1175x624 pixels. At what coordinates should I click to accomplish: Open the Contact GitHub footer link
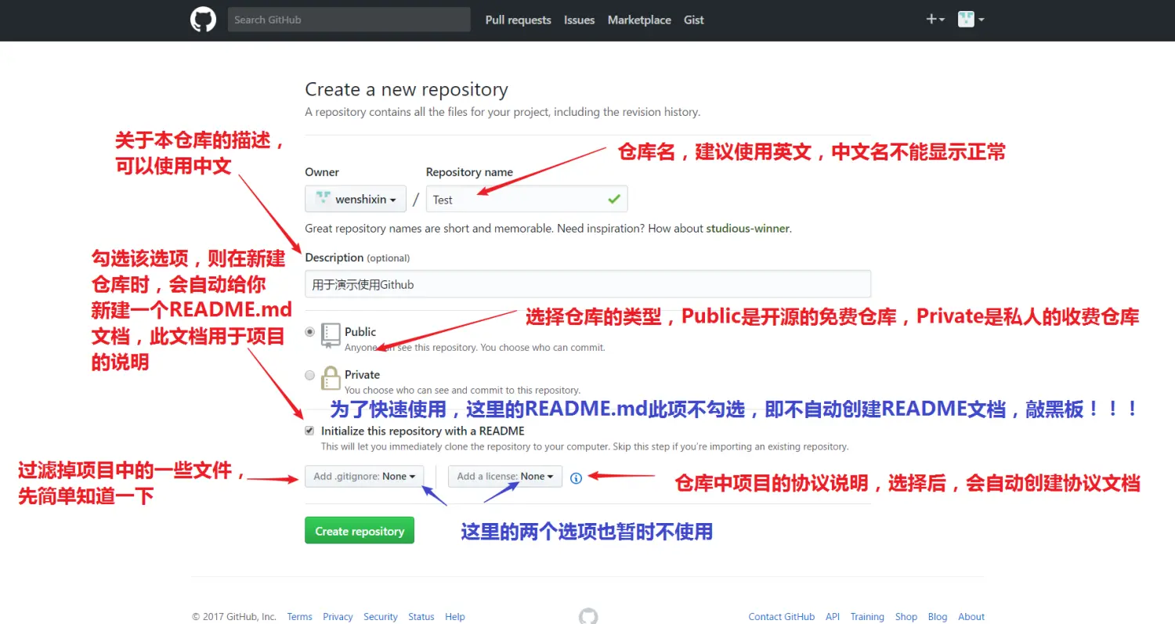[x=782, y=617]
